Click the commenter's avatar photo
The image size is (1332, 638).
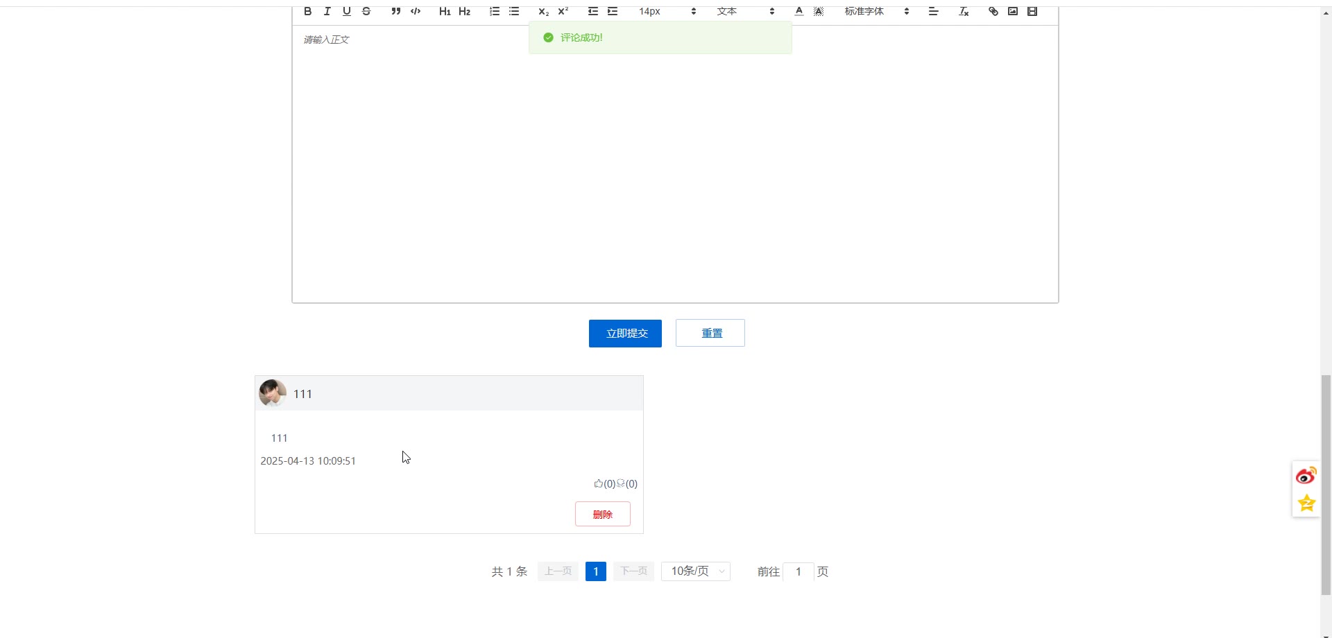[x=273, y=393]
